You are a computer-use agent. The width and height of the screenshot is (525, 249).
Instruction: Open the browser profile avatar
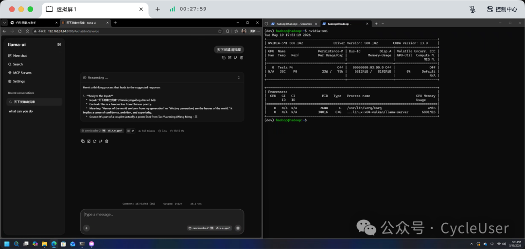pos(244,31)
